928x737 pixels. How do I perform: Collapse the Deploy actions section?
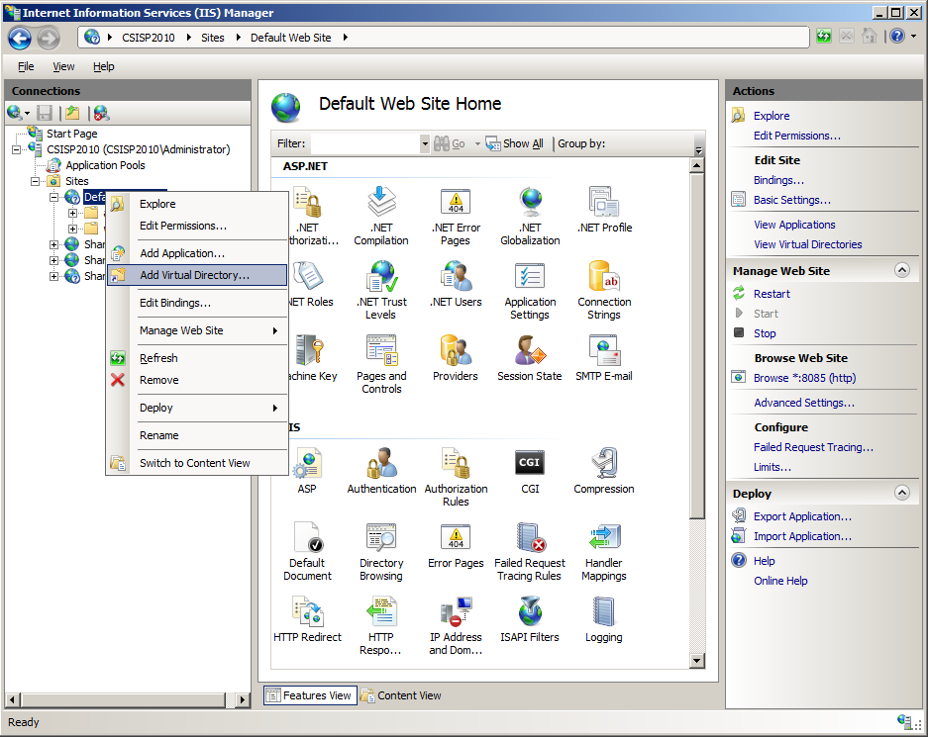tap(901, 493)
